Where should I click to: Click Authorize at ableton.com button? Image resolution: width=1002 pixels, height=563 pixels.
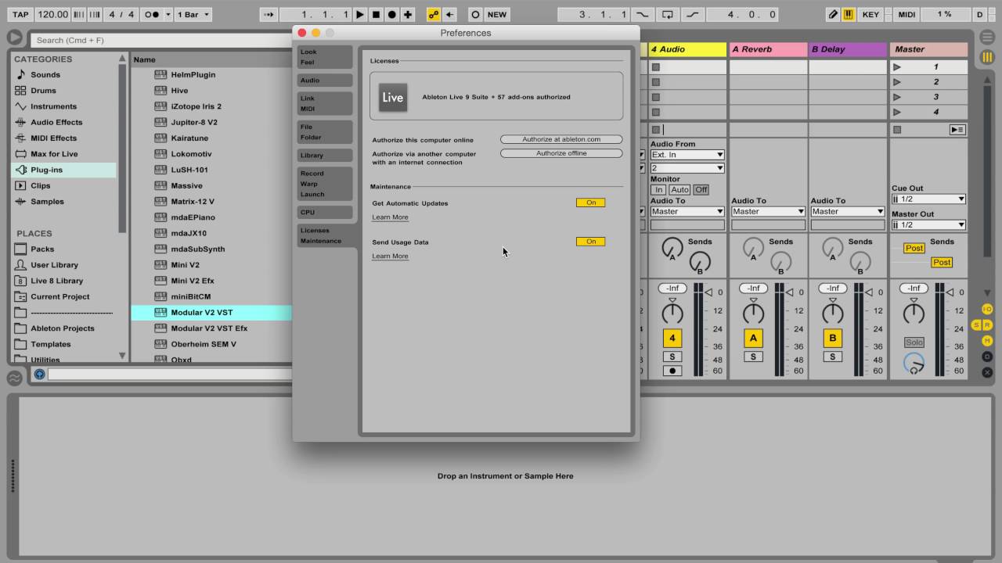pos(561,139)
